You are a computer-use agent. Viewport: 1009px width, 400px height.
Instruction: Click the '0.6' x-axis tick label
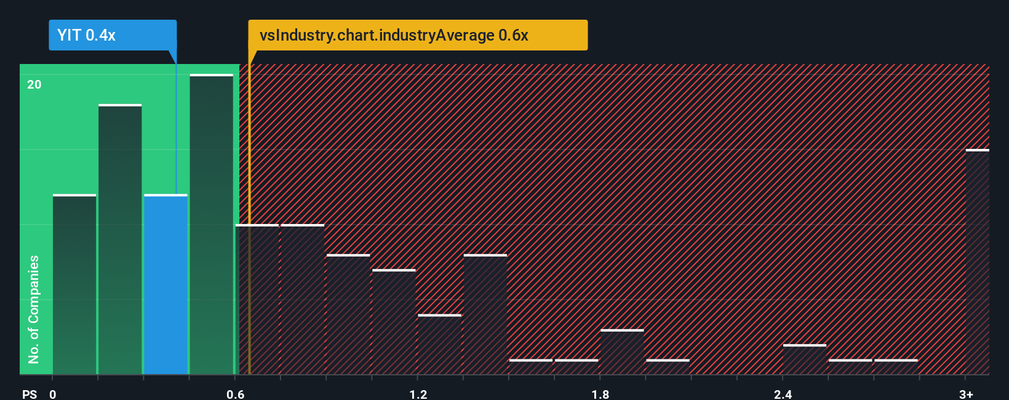[x=236, y=394]
